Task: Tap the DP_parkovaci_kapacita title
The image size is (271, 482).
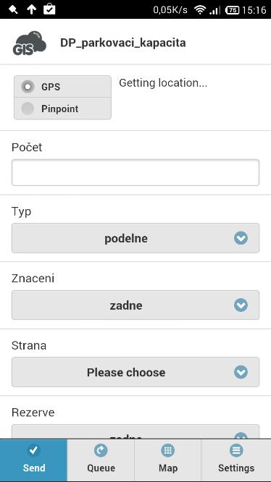Action: (123, 43)
